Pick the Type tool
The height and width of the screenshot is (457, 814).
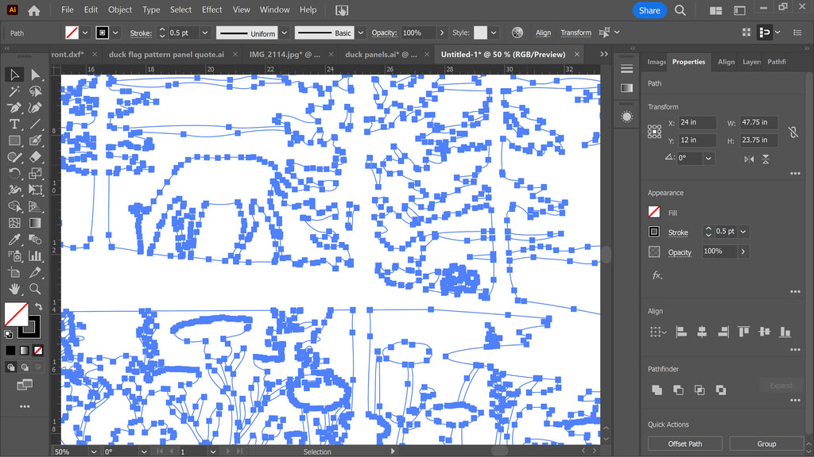(14, 125)
